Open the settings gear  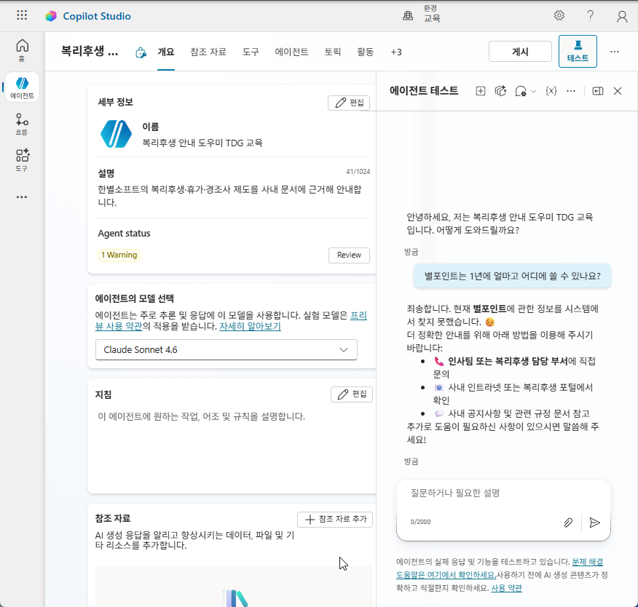(559, 15)
